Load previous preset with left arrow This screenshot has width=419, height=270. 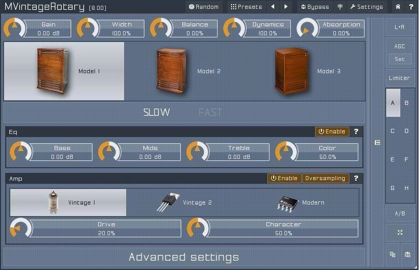tap(273, 7)
